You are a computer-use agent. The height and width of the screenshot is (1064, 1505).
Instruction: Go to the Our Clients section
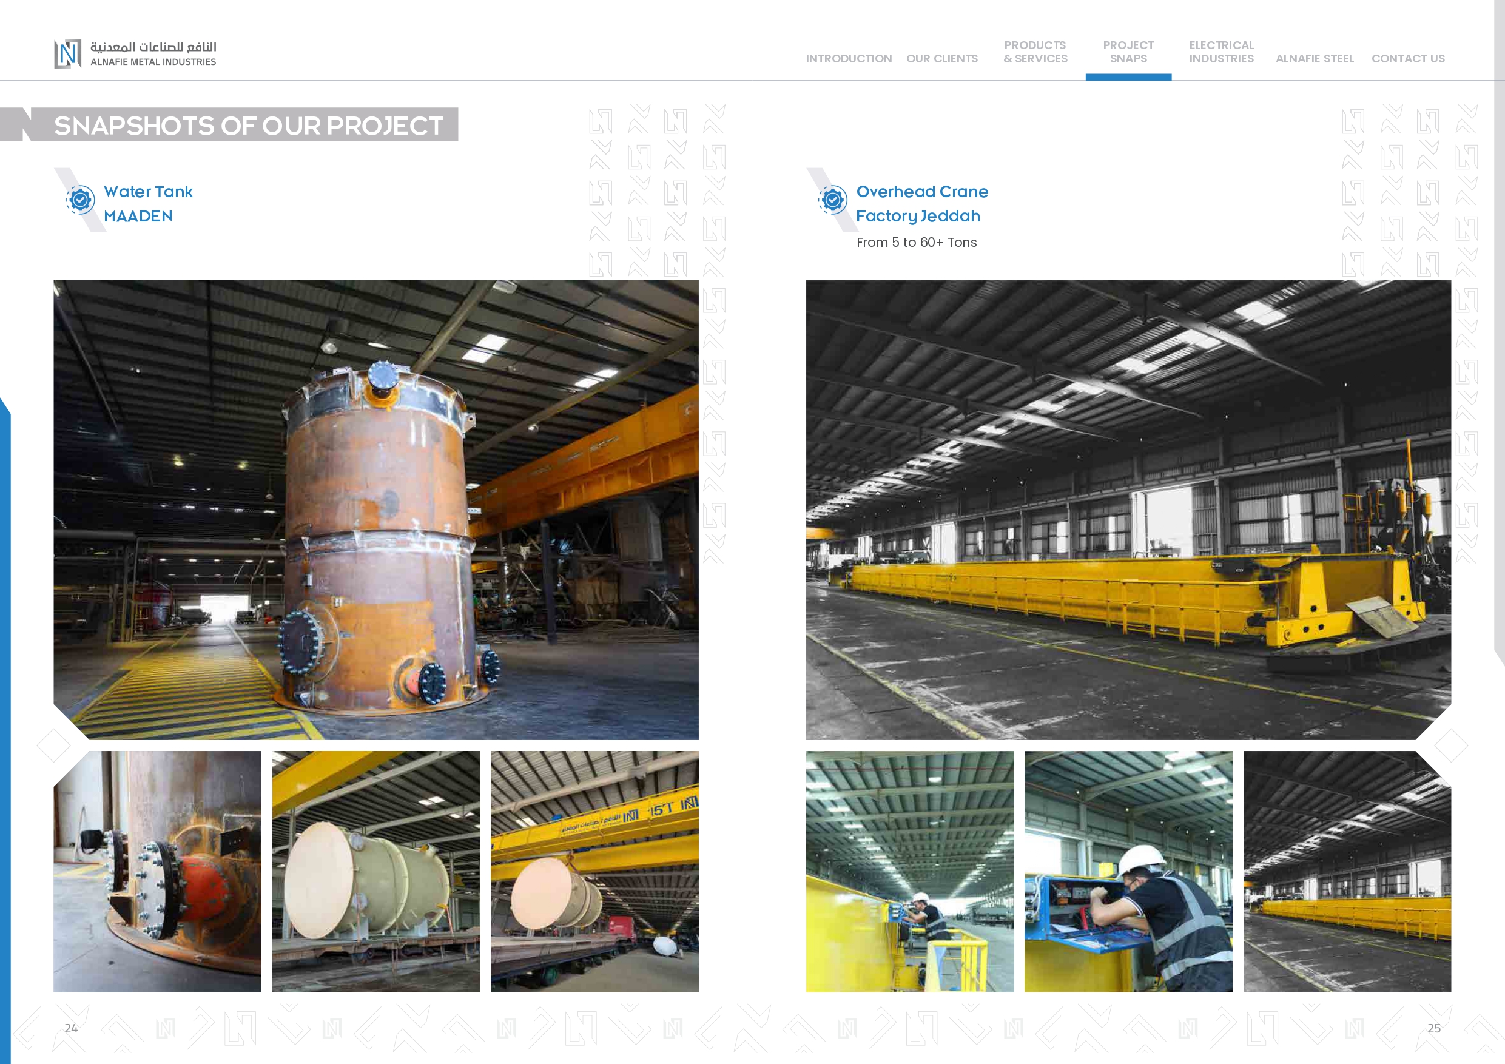click(x=941, y=58)
